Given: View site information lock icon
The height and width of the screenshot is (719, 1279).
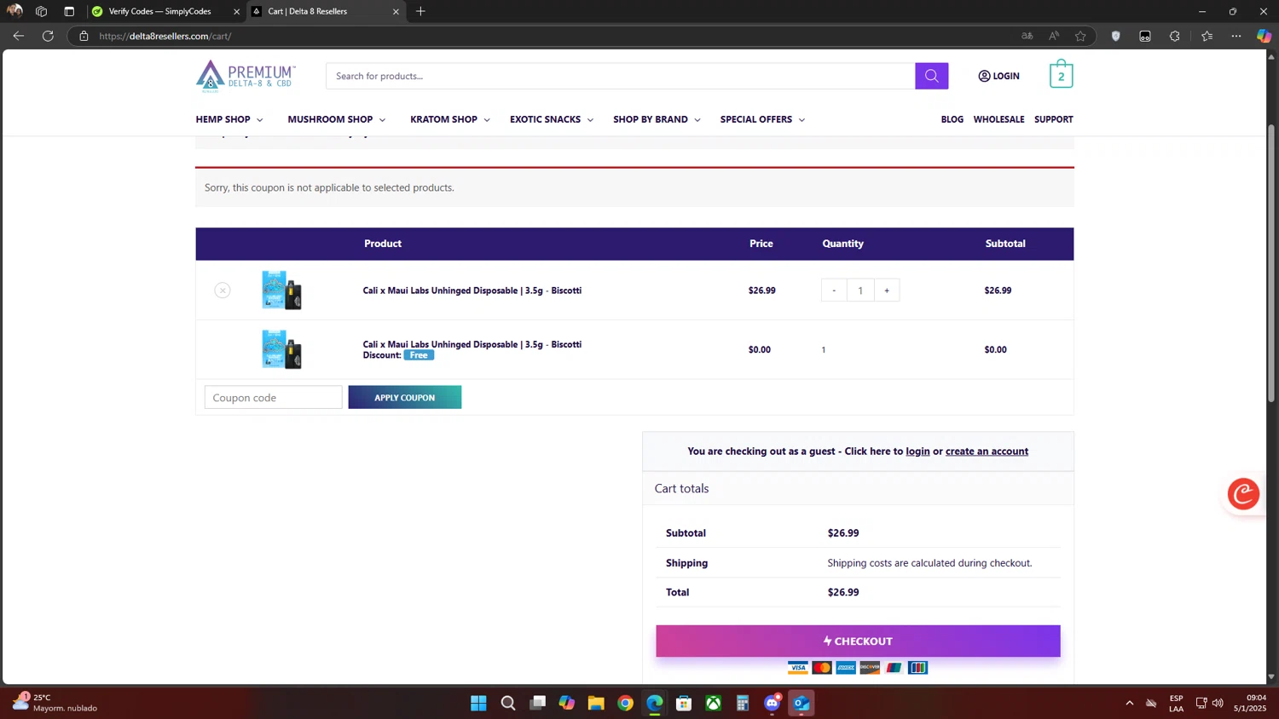Looking at the screenshot, I should click(84, 36).
